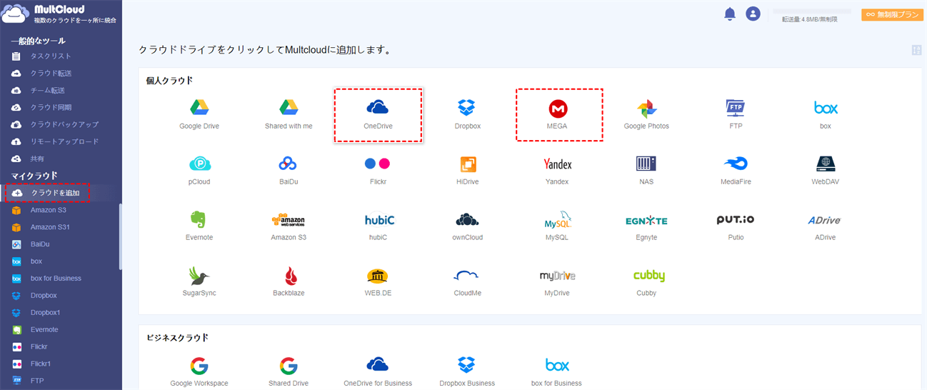Image resolution: width=927 pixels, height=390 pixels.
Task: Click the sidebar scrollbar
Action: [x=120, y=236]
